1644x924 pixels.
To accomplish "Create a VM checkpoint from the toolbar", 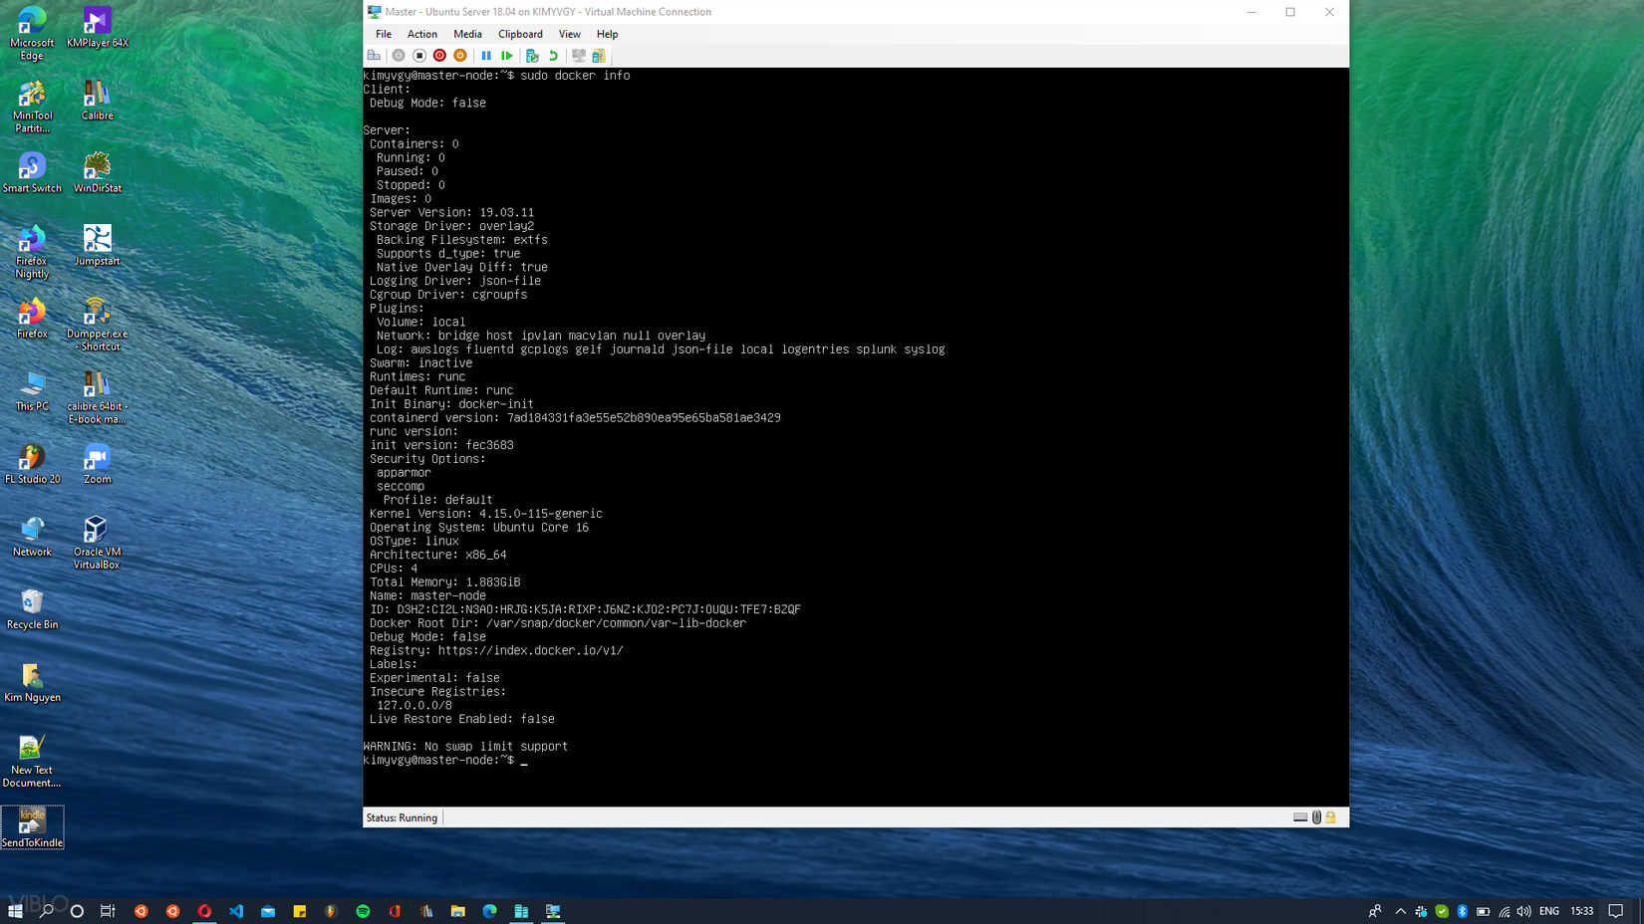I will 532,56.
